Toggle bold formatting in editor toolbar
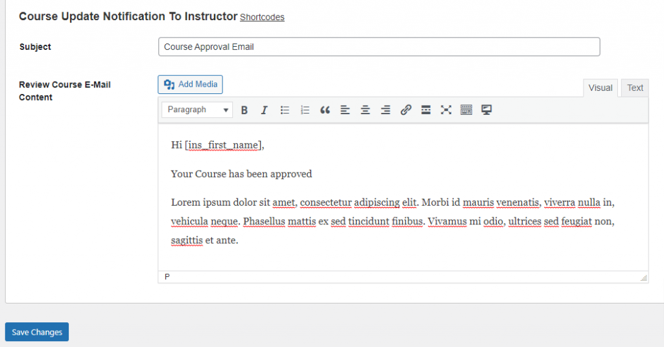Image resolution: width=664 pixels, height=347 pixels. [x=244, y=110]
